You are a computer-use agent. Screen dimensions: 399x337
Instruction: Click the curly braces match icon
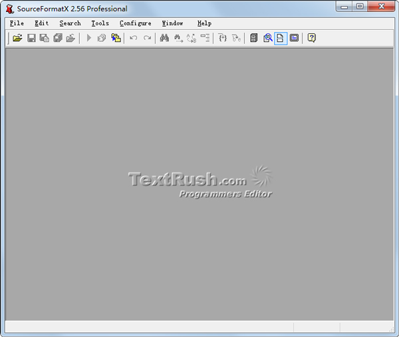click(x=223, y=38)
